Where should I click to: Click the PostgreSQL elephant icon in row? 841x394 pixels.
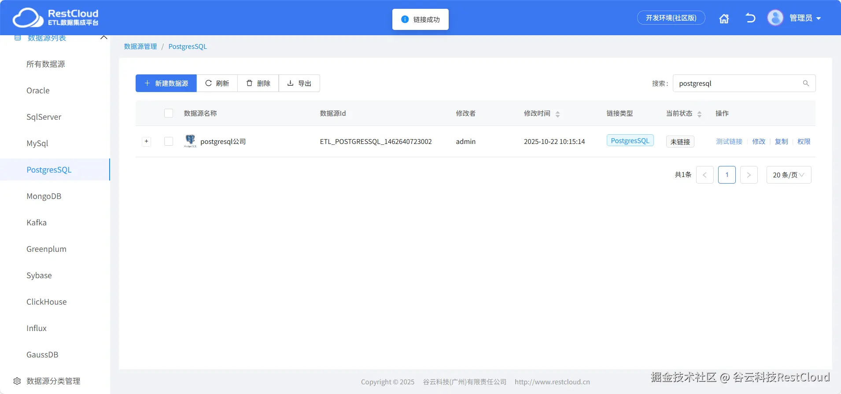click(190, 141)
